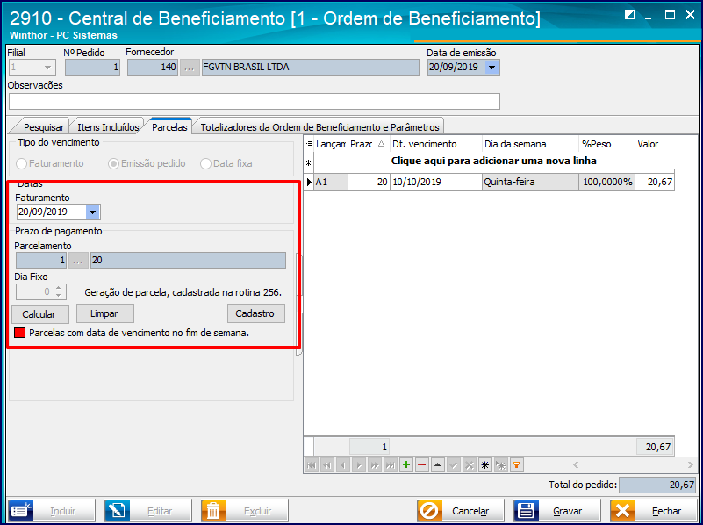Go to next record arrow
Viewport: 703px width, 525px height.
(359, 465)
